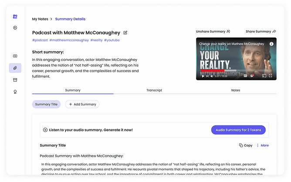Open the archive box sidebar icon
Screen dimensions: 291x182
[15, 80]
